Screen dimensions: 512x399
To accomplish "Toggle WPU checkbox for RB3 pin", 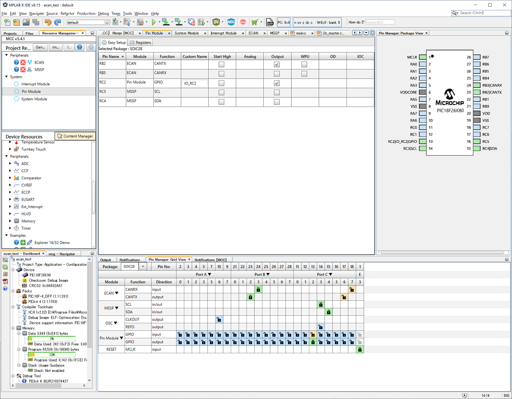I will click(x=304, y=74).
